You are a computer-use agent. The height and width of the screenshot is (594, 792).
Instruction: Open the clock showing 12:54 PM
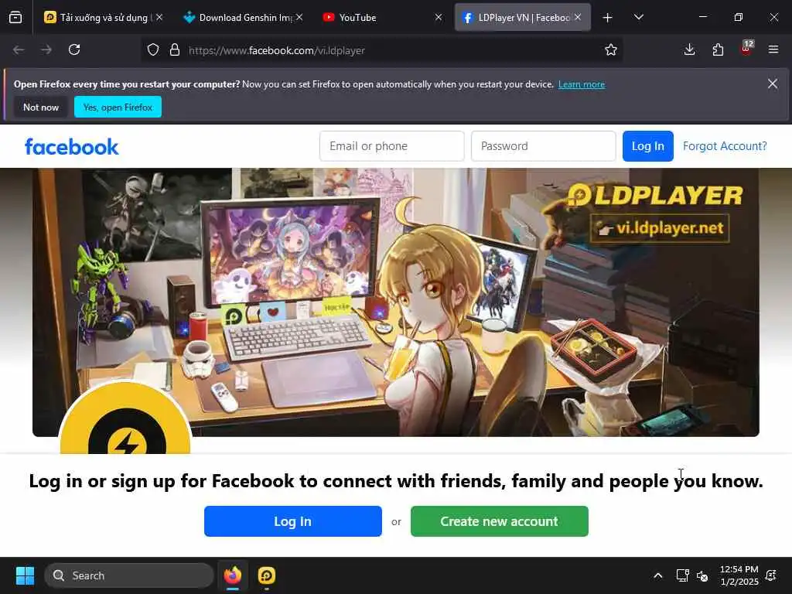[x=739, y=575]
